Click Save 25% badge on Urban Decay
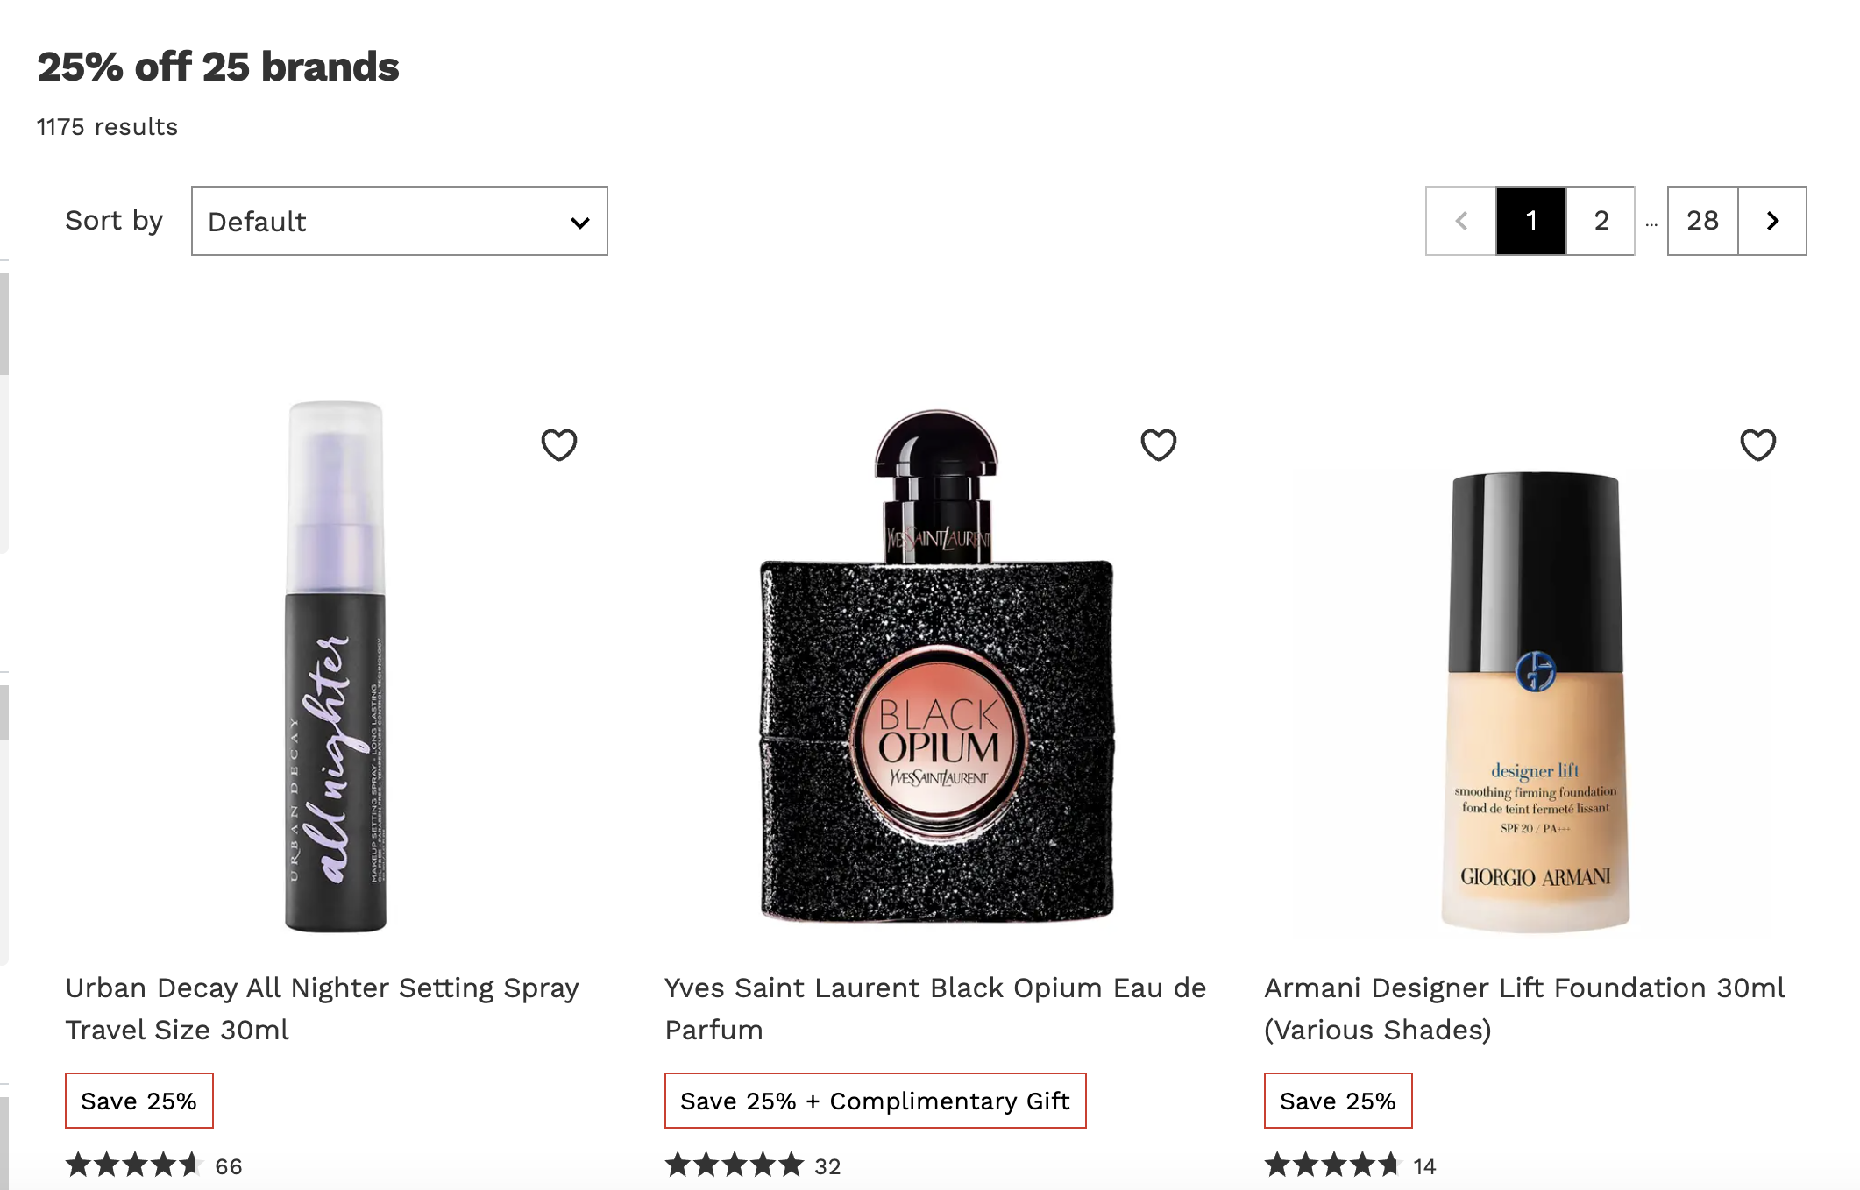The image size is (1860, 1190). pos(138,1101)
